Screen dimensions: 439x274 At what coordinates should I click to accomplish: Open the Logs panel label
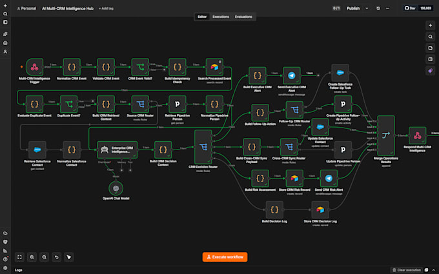coord(19,270)
